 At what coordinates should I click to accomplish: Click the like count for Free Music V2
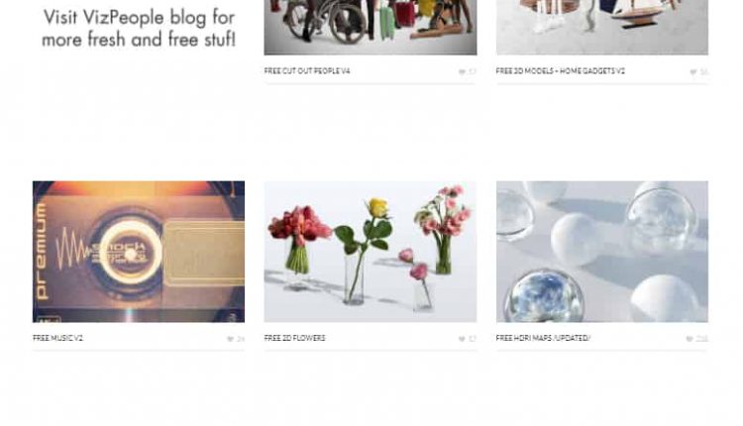click(241, 339)
